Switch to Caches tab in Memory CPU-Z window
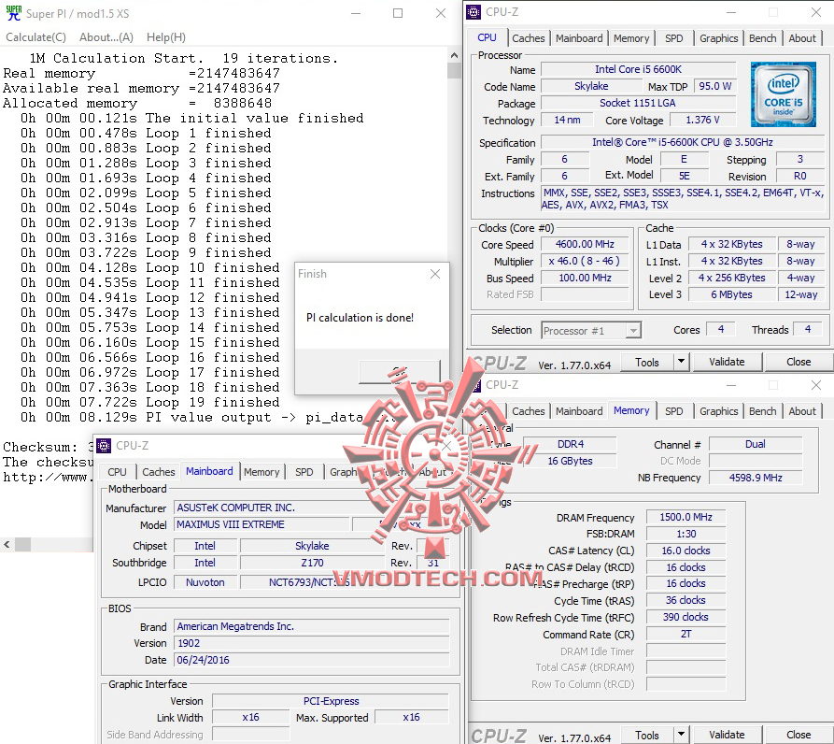The height and width of the screenshot is (744, 834). (529, 411)
